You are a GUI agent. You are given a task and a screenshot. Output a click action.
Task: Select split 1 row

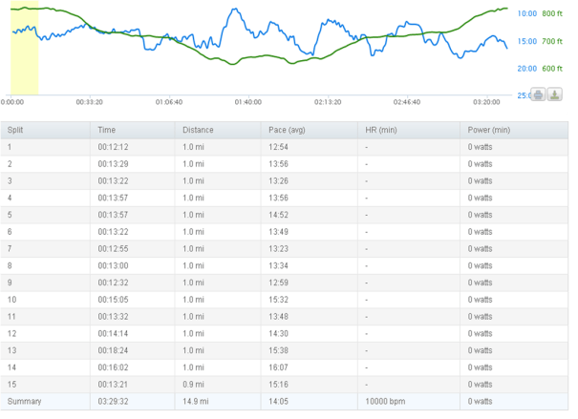287,147
